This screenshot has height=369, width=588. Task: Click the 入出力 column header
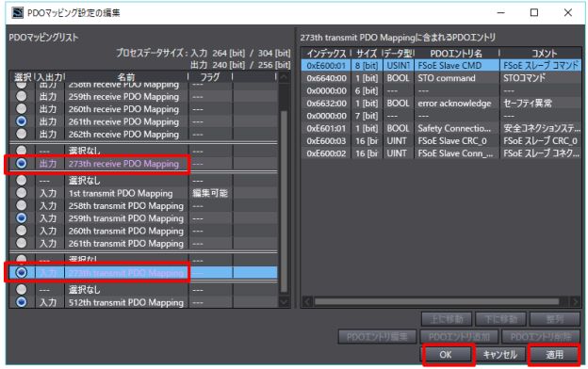(x=50, y=77)
